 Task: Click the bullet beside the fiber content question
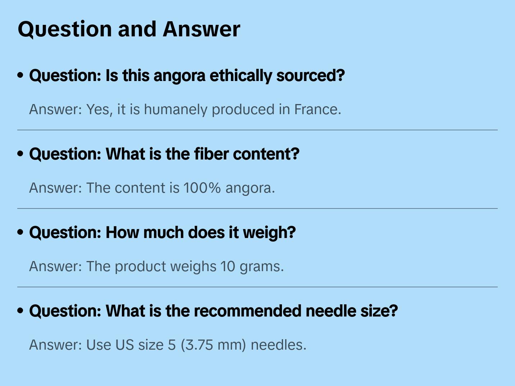(20, 154)
